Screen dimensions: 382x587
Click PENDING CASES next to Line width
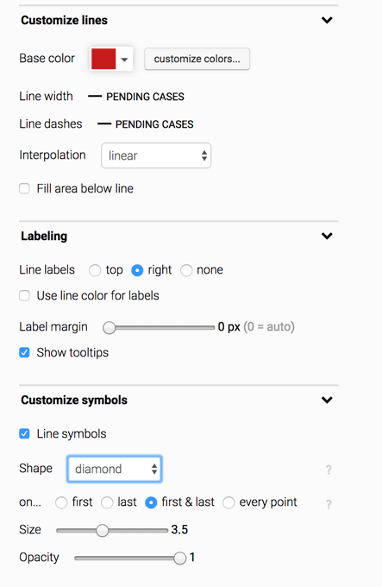[146, 97]
